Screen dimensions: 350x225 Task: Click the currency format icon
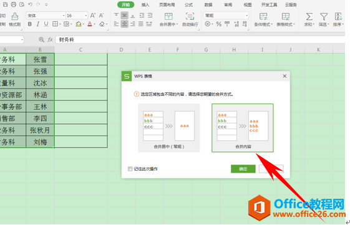coord(208,24)
